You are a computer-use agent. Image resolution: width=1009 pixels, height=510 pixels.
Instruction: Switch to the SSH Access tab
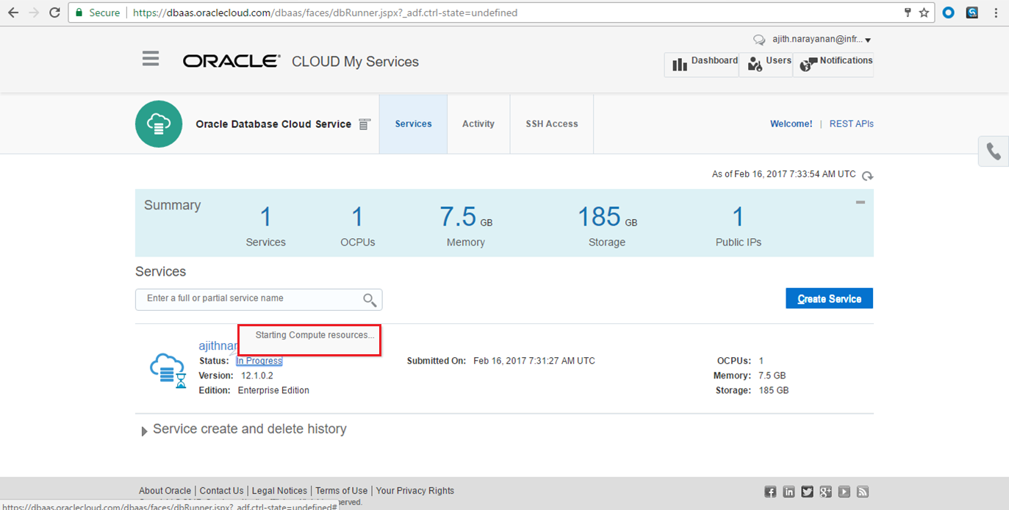[552, 124]
